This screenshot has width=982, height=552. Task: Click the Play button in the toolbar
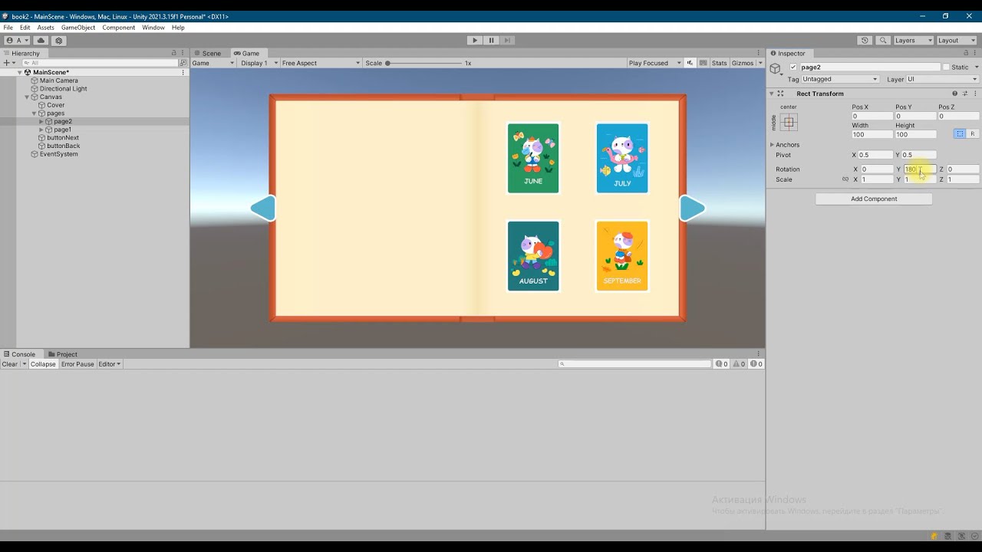(x=474, y=40)
